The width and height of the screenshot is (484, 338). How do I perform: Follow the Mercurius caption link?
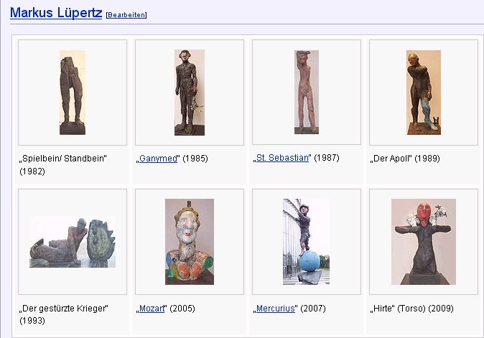pyautogui.click(x=275, y=309)
